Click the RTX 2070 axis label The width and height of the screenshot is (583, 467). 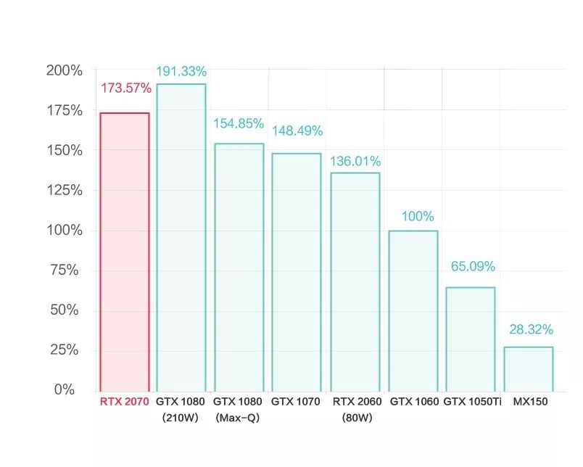(124, 402)
